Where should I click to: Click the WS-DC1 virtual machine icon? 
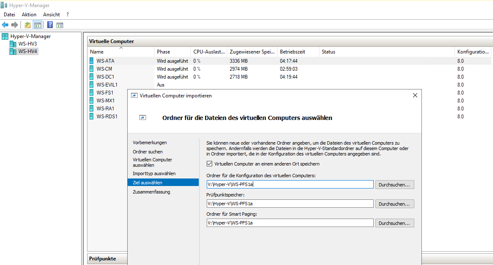pyautogui.click(x=92, y=76)
